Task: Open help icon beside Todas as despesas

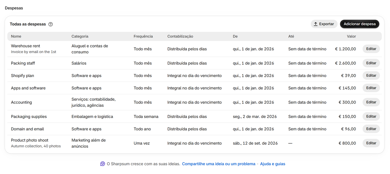Action: click(51, 24)
